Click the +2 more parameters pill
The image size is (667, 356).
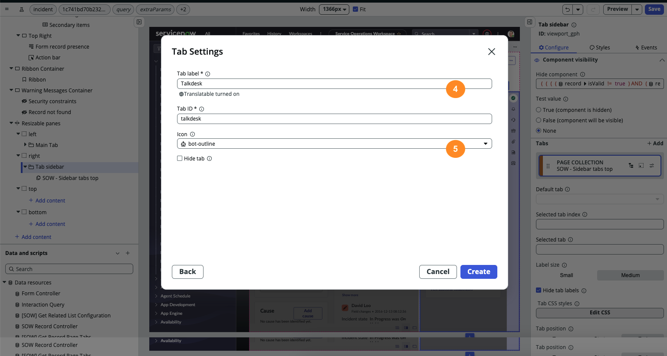click(183, 9)
